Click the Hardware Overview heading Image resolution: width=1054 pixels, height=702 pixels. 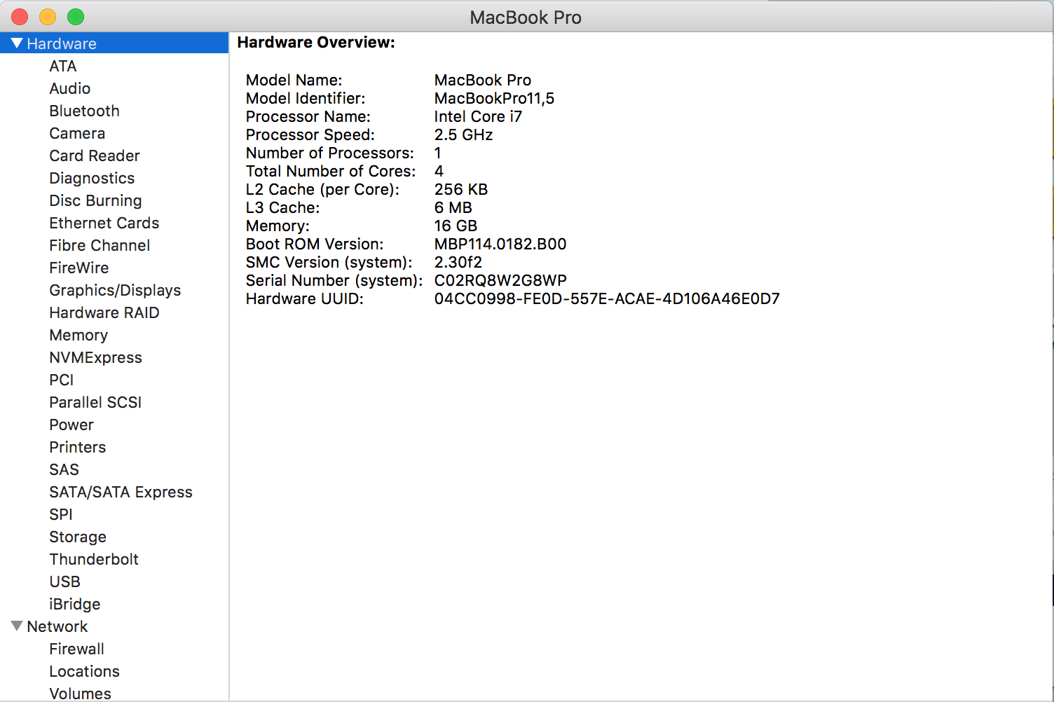coord(316,42)
